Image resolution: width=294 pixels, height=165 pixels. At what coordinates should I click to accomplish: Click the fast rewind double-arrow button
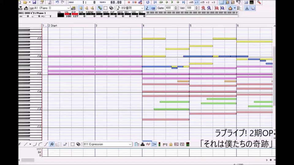[x=161, y=2]
